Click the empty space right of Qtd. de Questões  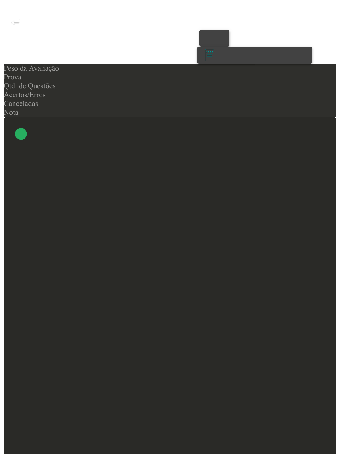click(196, 86)
